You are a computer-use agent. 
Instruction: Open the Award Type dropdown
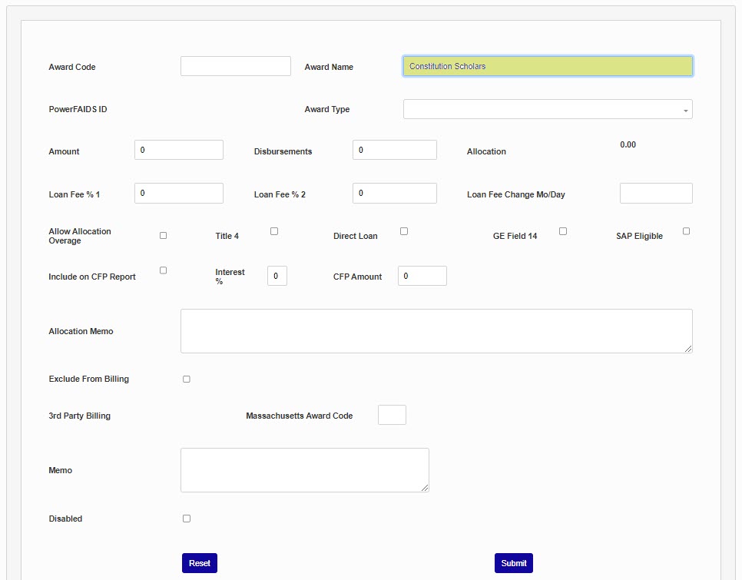(547, 109)
